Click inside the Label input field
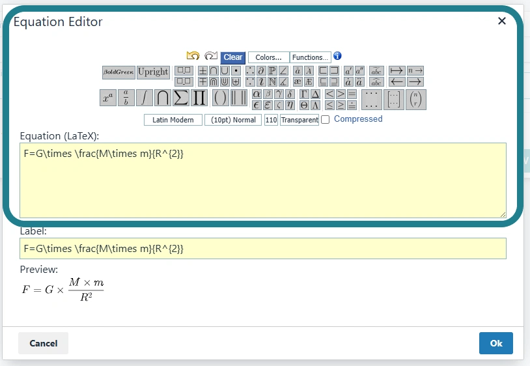 coord(263,249)
